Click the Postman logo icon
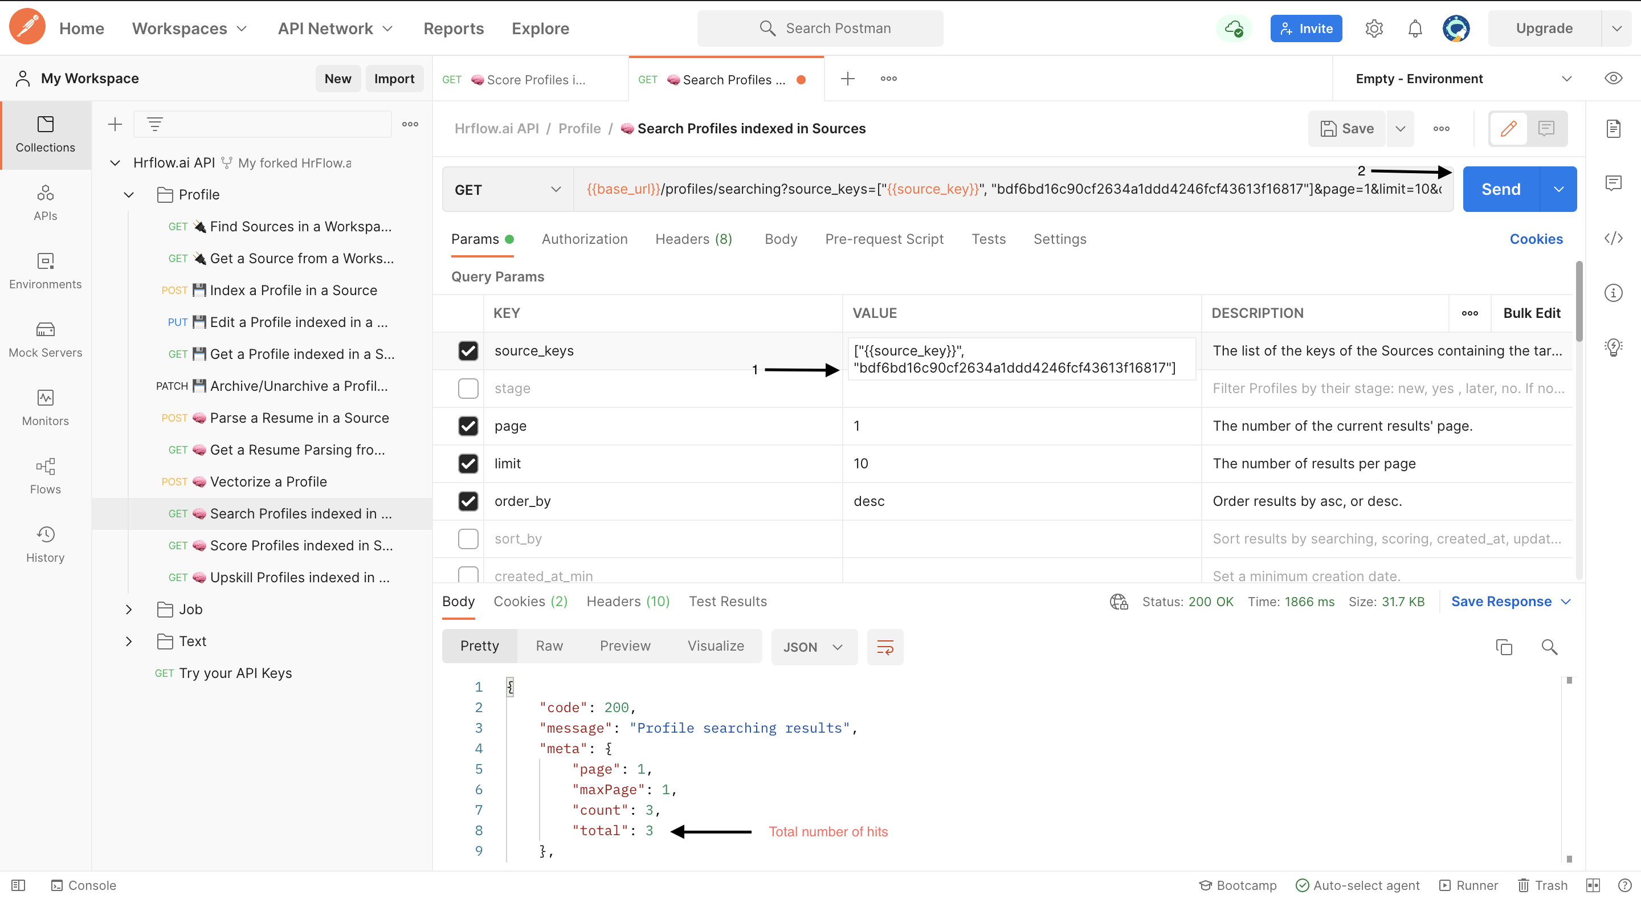Screen dimensions: 1641x899 coord(27,27)
